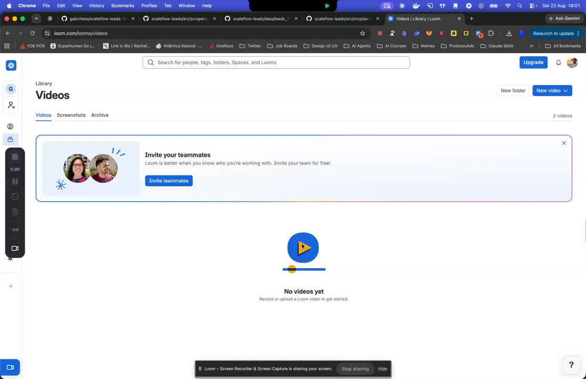The width and height of the screenshot is (586, 379).
Task: Dismiss the Invite your teammates banner
Action: coord(564,143)
